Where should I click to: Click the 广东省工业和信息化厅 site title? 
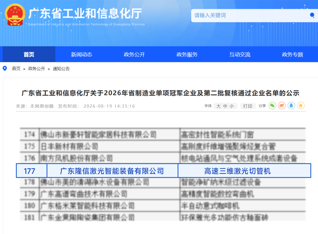point(85,13)
